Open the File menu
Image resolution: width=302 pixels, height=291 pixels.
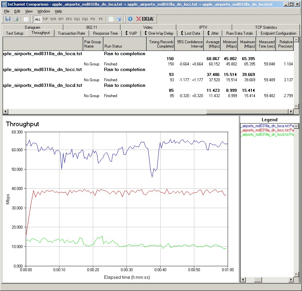click(7, 11)
